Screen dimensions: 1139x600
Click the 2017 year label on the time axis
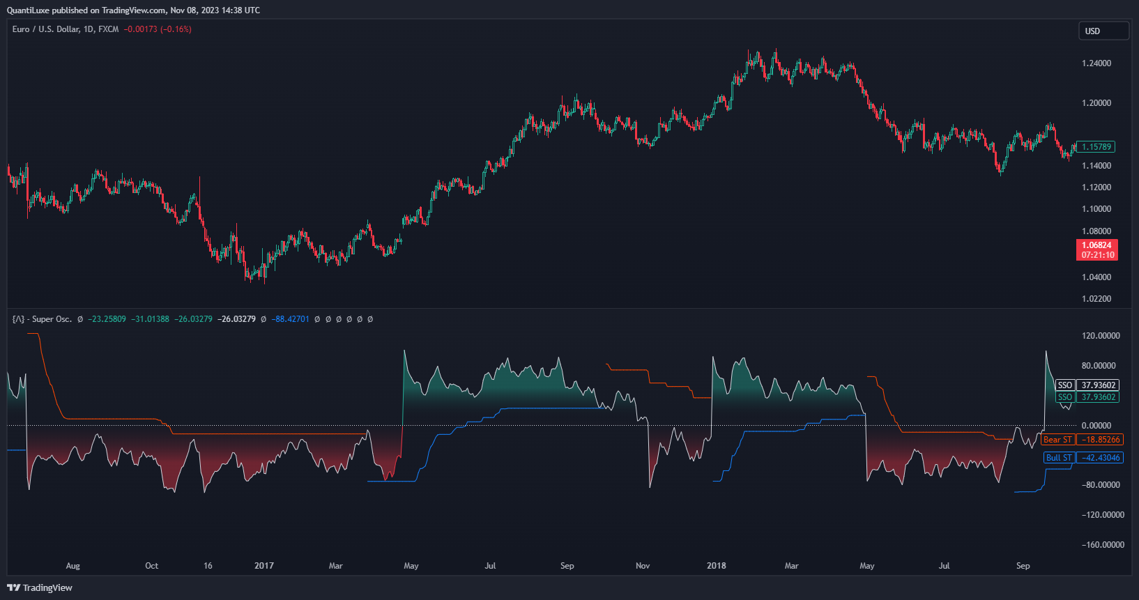coord(264,566)
